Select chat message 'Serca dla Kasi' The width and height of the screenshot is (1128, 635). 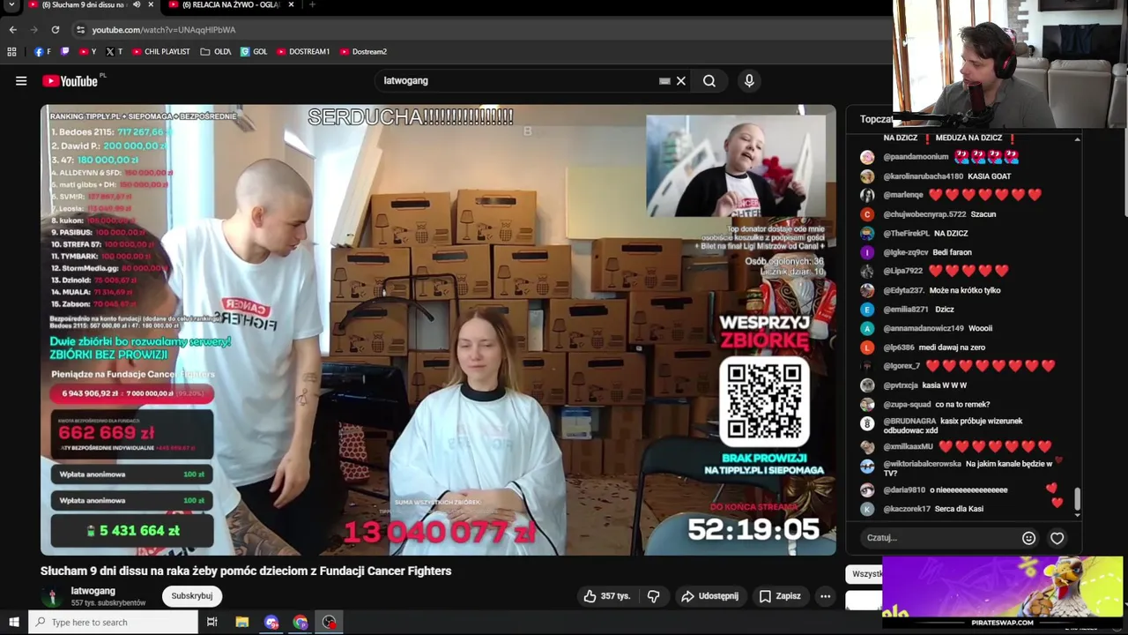(x=959, y=509)
